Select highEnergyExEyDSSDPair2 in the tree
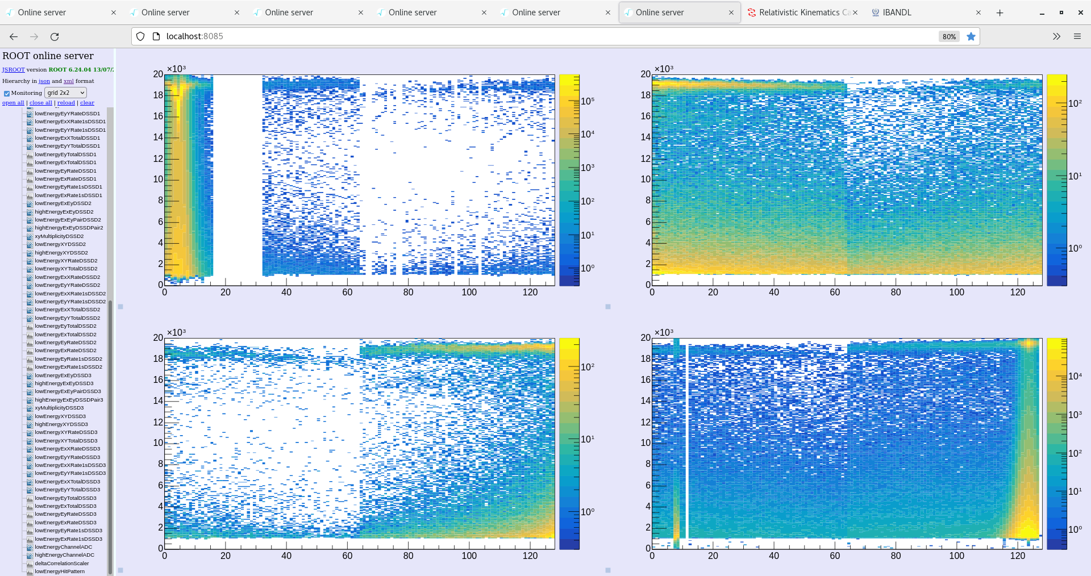The width and height of the screenshot is (1091, 576). (69, 228)
